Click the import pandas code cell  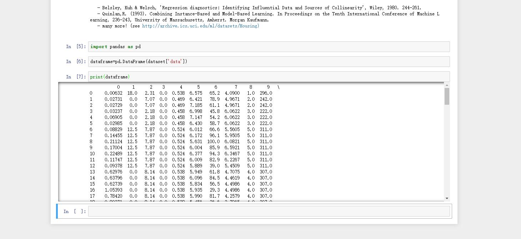269,47
